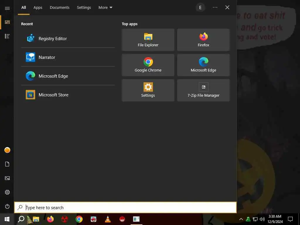Image resolution: width=300 pixels, height=225 pixels.
Task: Open Microsoft Edge tile in Top apps
Action: pyautogui.click(x=203, y=65)
